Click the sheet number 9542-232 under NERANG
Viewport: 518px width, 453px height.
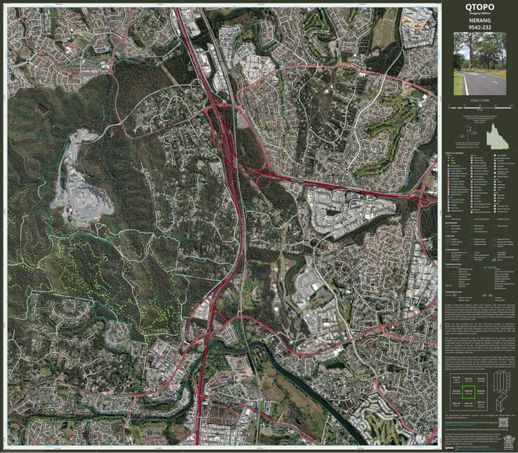(x=480, y=28)
